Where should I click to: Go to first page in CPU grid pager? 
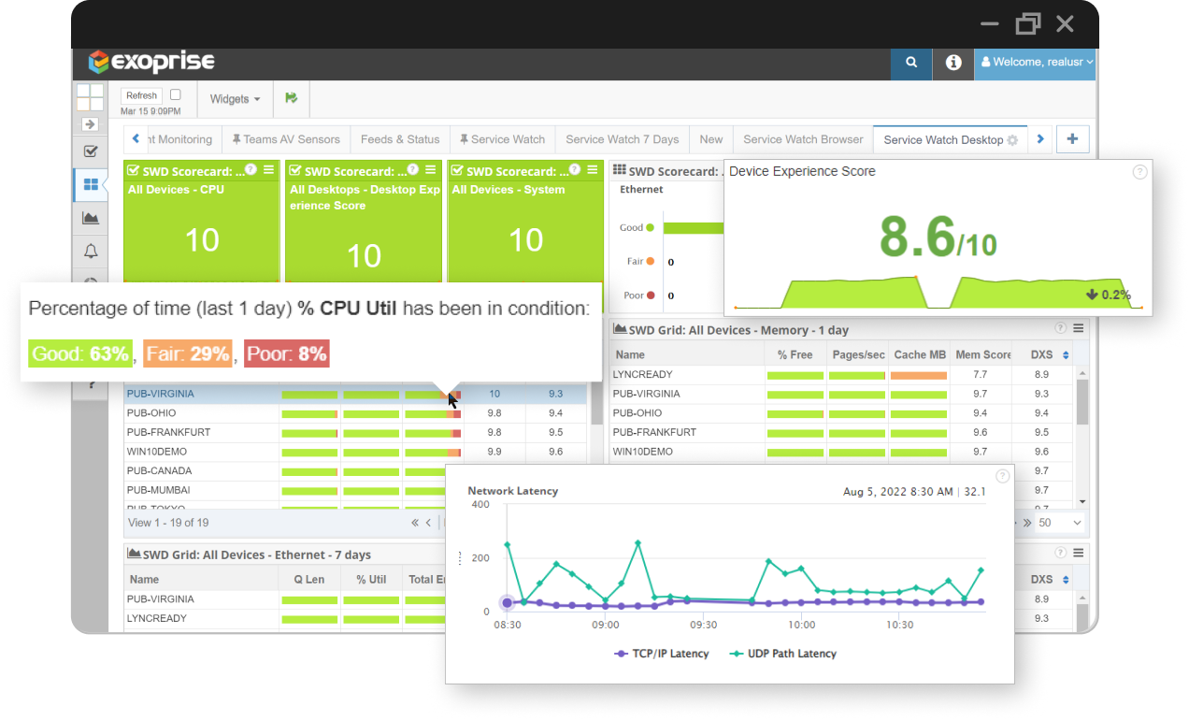point(415,523)
